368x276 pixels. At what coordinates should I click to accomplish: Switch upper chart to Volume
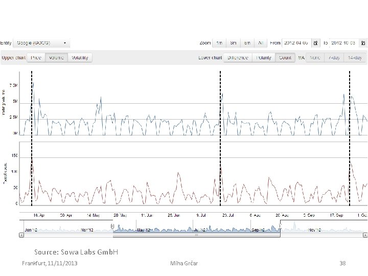click(57, 57)
